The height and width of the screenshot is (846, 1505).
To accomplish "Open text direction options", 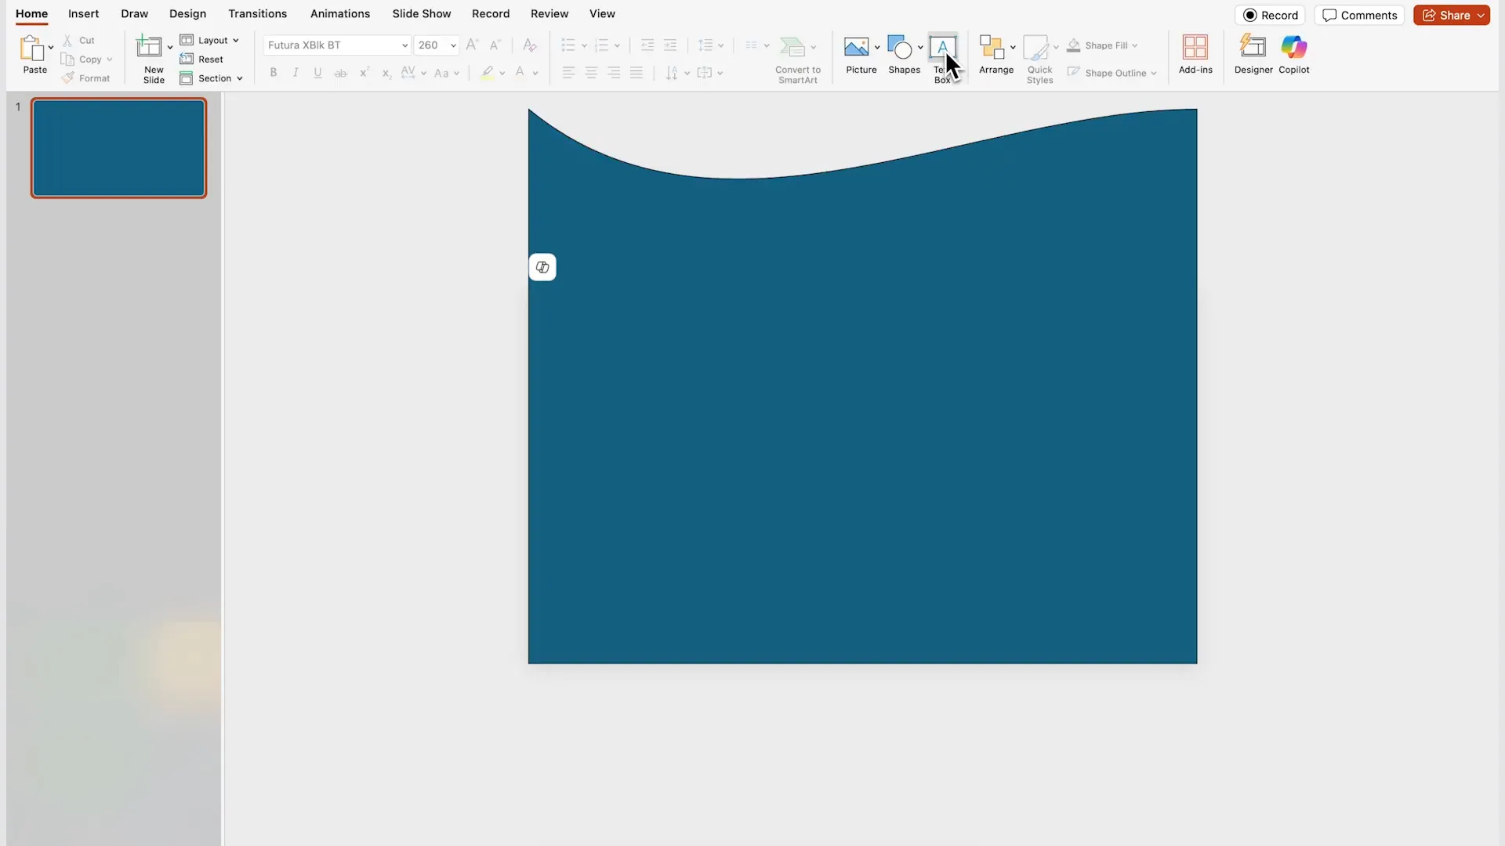I will click(677, 73).
